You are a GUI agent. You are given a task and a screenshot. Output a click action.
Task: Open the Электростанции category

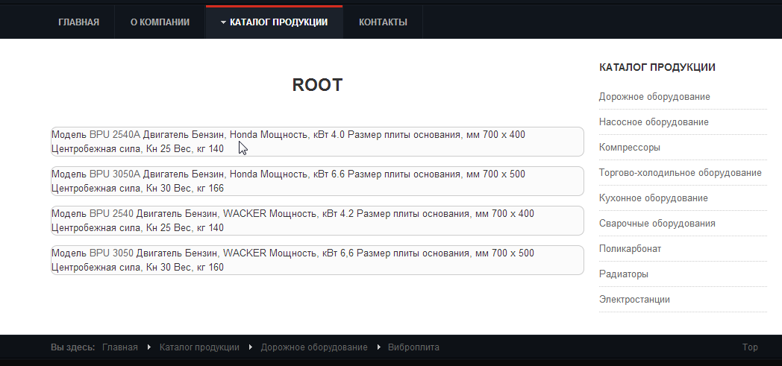click(x=634, y=299)
